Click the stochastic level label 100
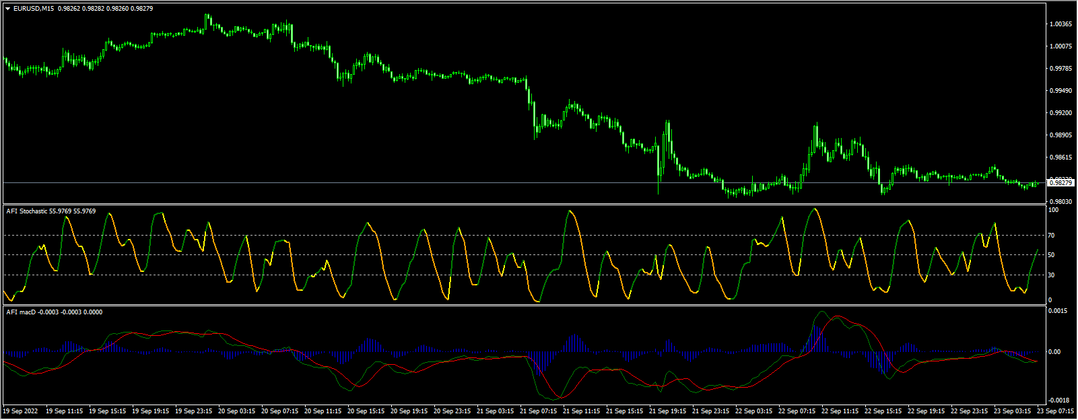Screen dimensions: 1078x420 click(x=1055, y=210)
